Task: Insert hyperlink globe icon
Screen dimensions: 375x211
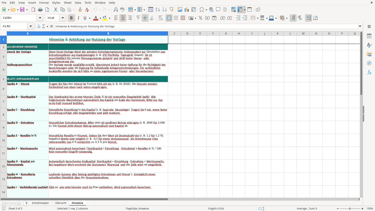Action: (x=211, y=10)
